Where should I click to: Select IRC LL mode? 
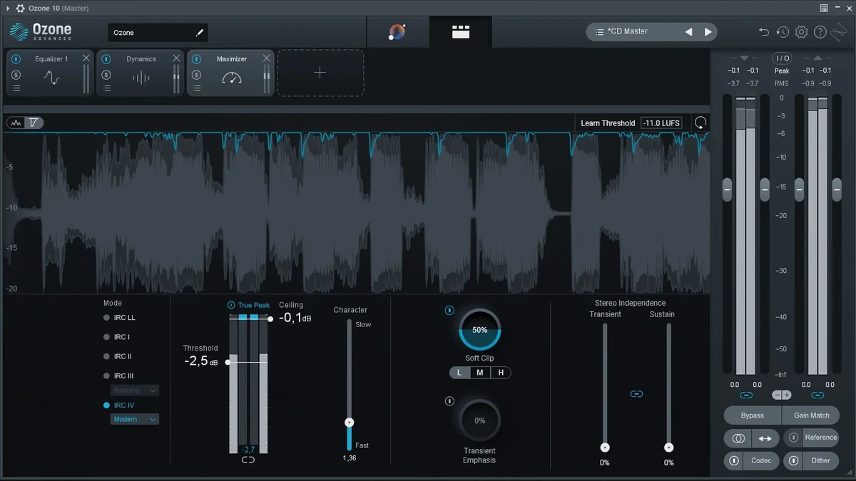click(x=119, y=318)
